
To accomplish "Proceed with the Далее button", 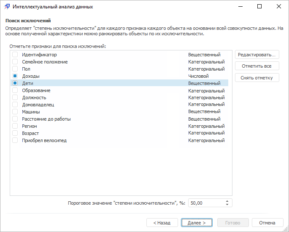I will 197,223.
